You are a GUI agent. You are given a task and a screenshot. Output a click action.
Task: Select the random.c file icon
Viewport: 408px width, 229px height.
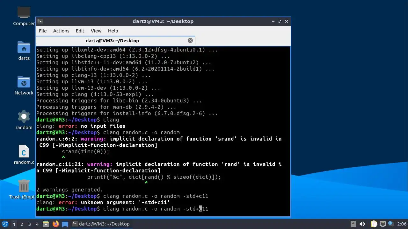click(x=24, y=155)
